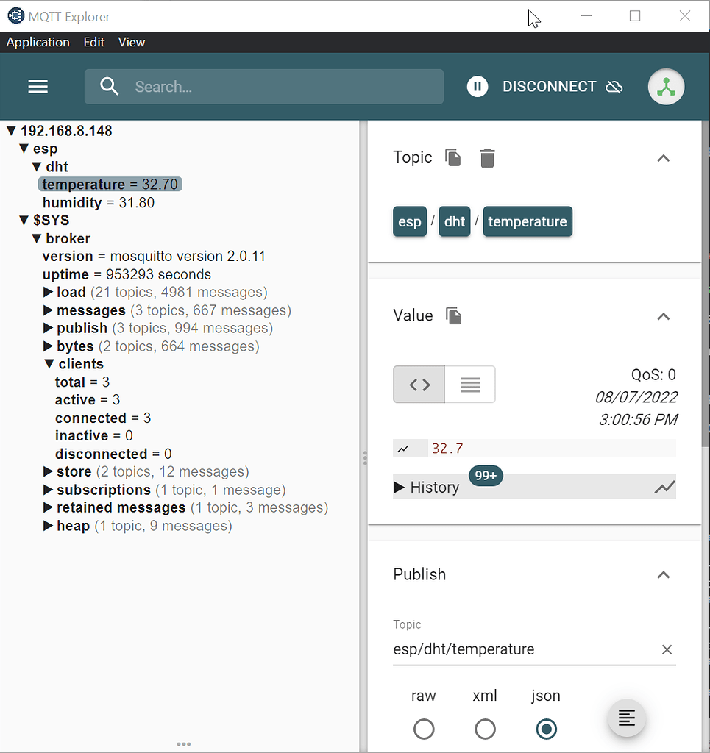Expand the load topic in $SYS broker tree
Image resolution: width=710 pixels, height=753 pixels.
[x=49, y=292]
